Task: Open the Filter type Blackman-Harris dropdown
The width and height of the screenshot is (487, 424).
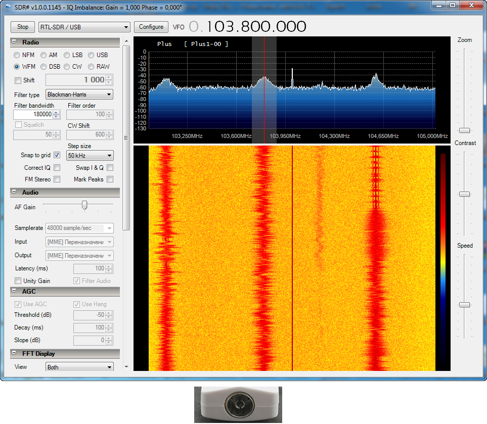Action: click(79, 95)
